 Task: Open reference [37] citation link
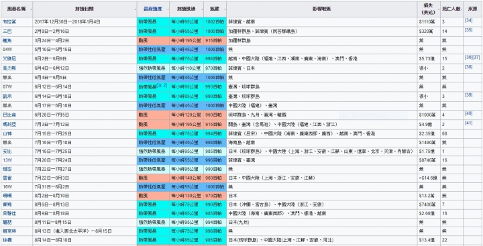(x=476, y=57)
